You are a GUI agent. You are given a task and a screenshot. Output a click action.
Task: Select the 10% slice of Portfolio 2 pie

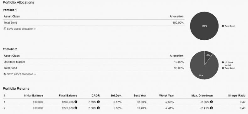tap(208, 56)
